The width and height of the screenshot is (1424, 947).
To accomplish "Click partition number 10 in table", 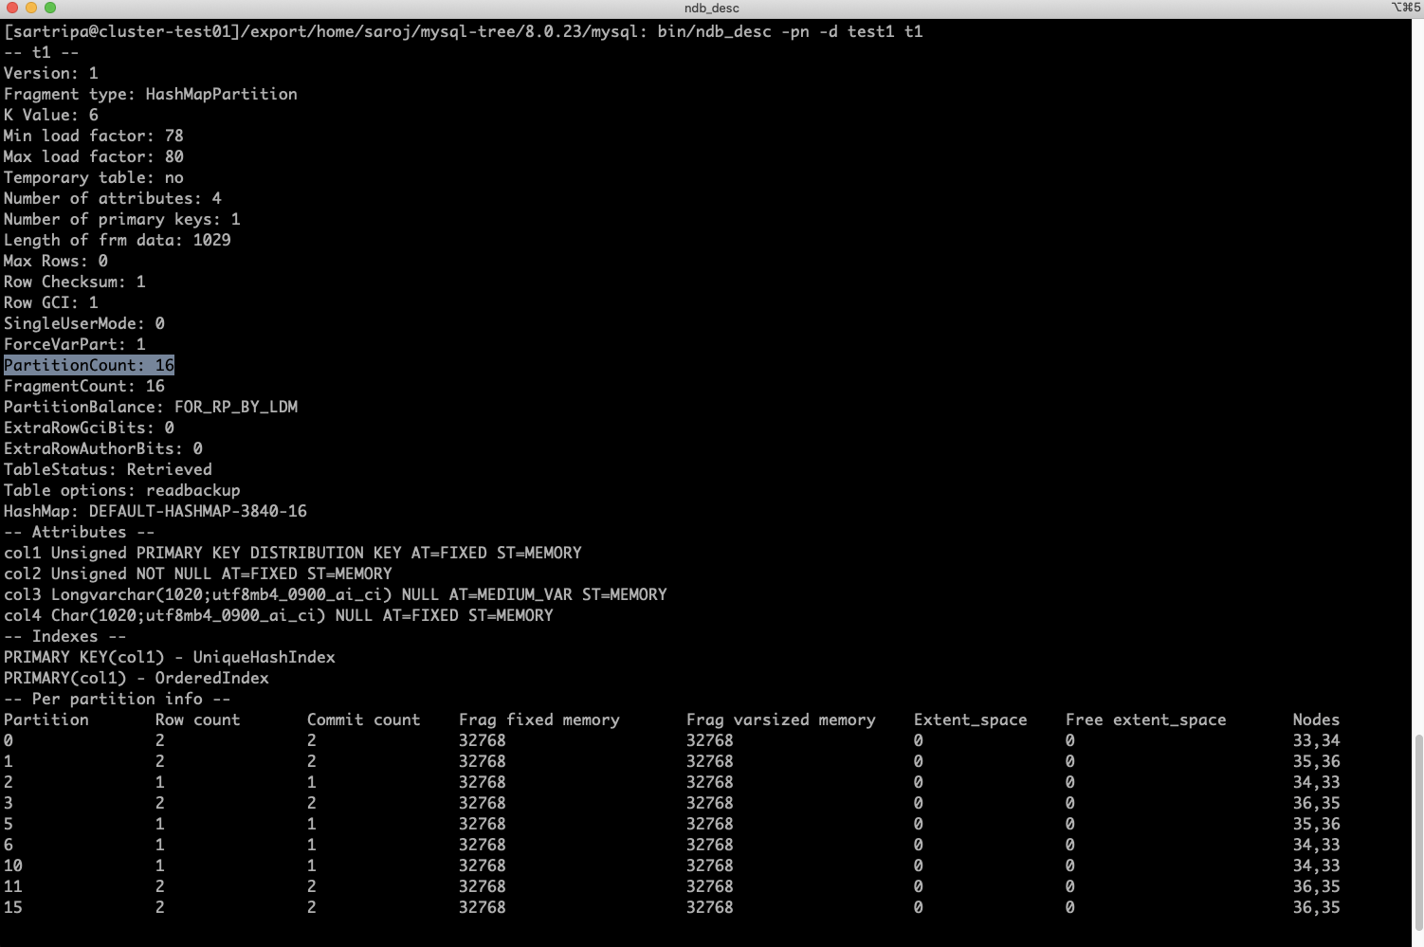I will [x=13, y=865].
